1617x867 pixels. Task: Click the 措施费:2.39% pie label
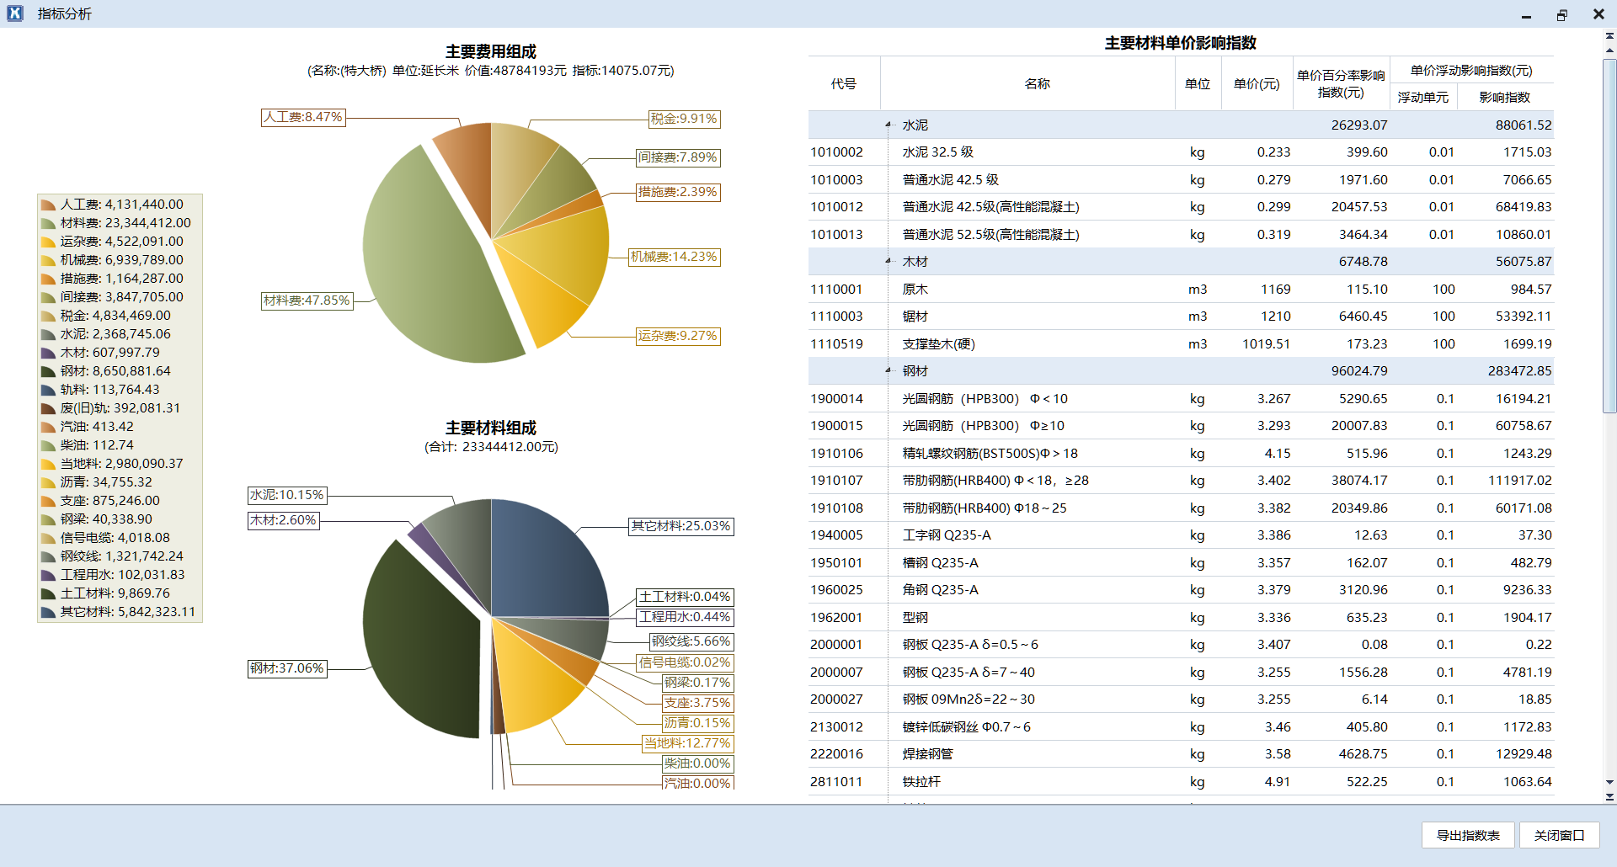678,192
